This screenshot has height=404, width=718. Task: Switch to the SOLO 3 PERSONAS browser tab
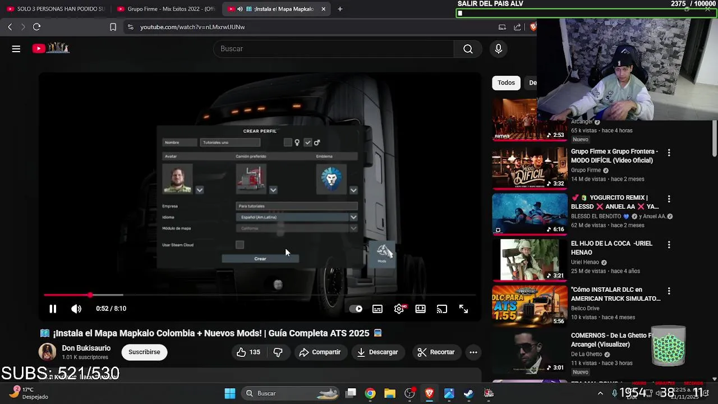tap(55, 9)
